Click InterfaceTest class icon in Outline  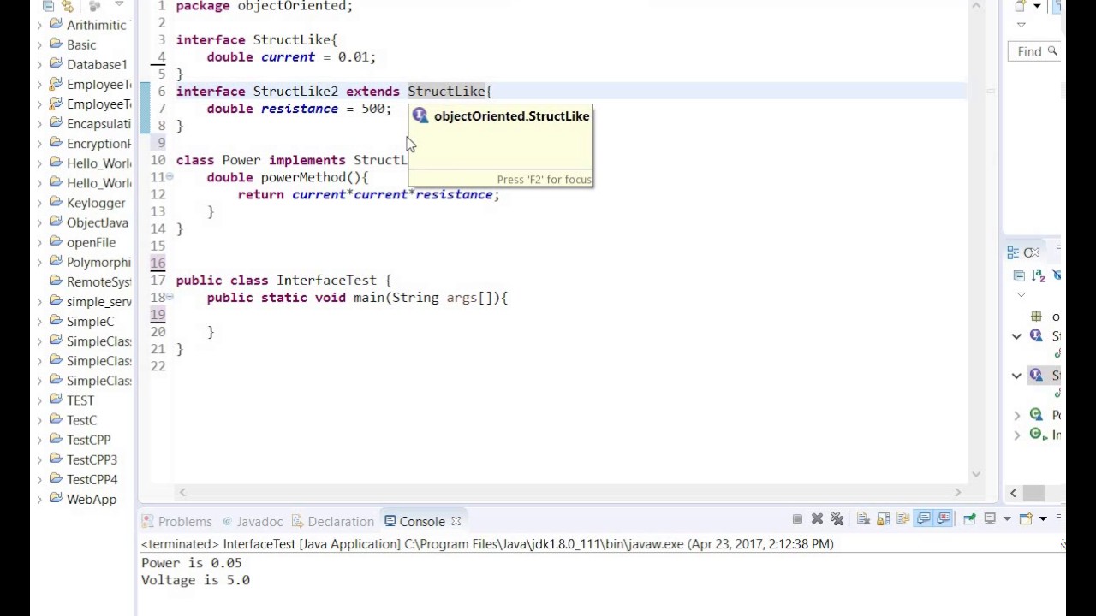pyautogui.click(x=1038, y=435)
